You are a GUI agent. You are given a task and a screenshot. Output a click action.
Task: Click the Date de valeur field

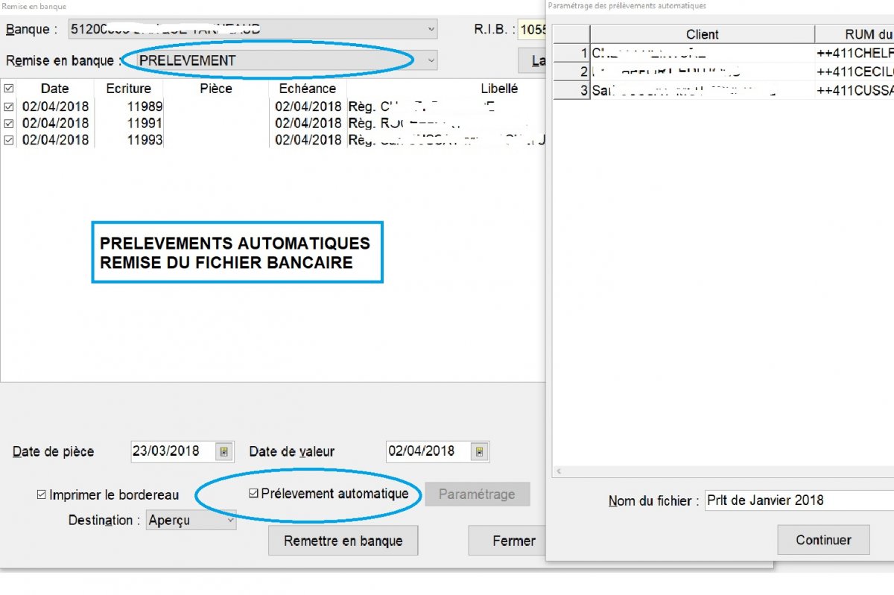tap(429, 451)
